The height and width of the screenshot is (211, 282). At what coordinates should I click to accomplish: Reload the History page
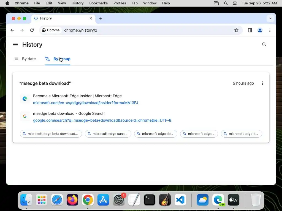[32, 30]
